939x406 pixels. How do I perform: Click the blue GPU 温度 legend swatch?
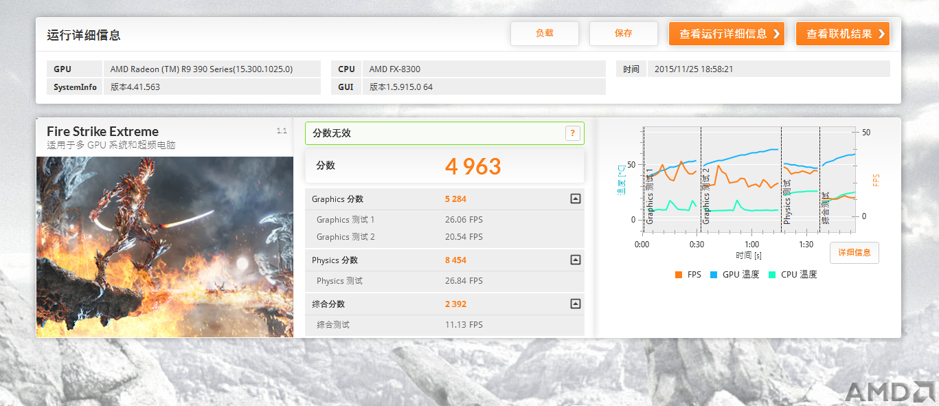pyautogui.click(x=713, y=275)
